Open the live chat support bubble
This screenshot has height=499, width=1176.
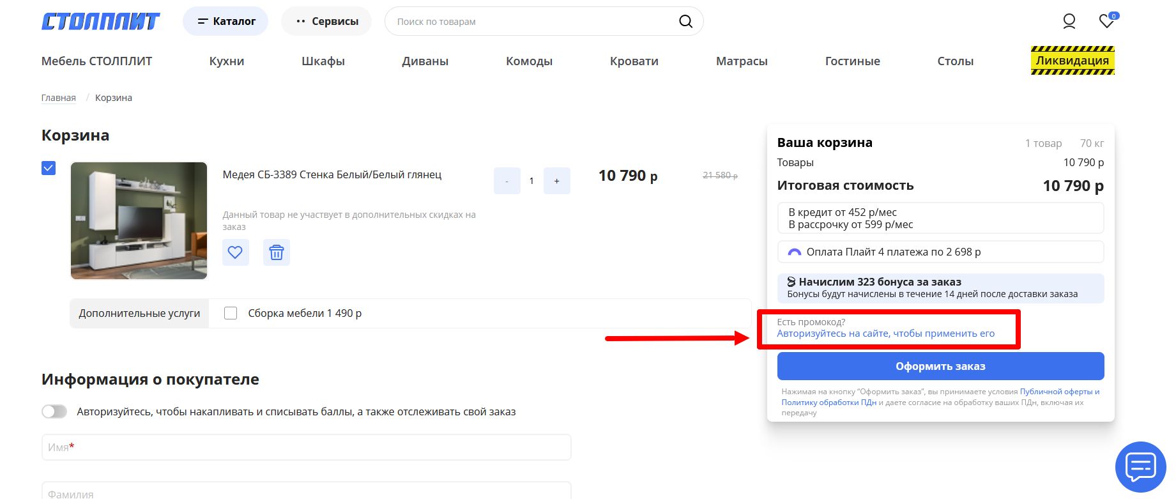point(1140,467)
